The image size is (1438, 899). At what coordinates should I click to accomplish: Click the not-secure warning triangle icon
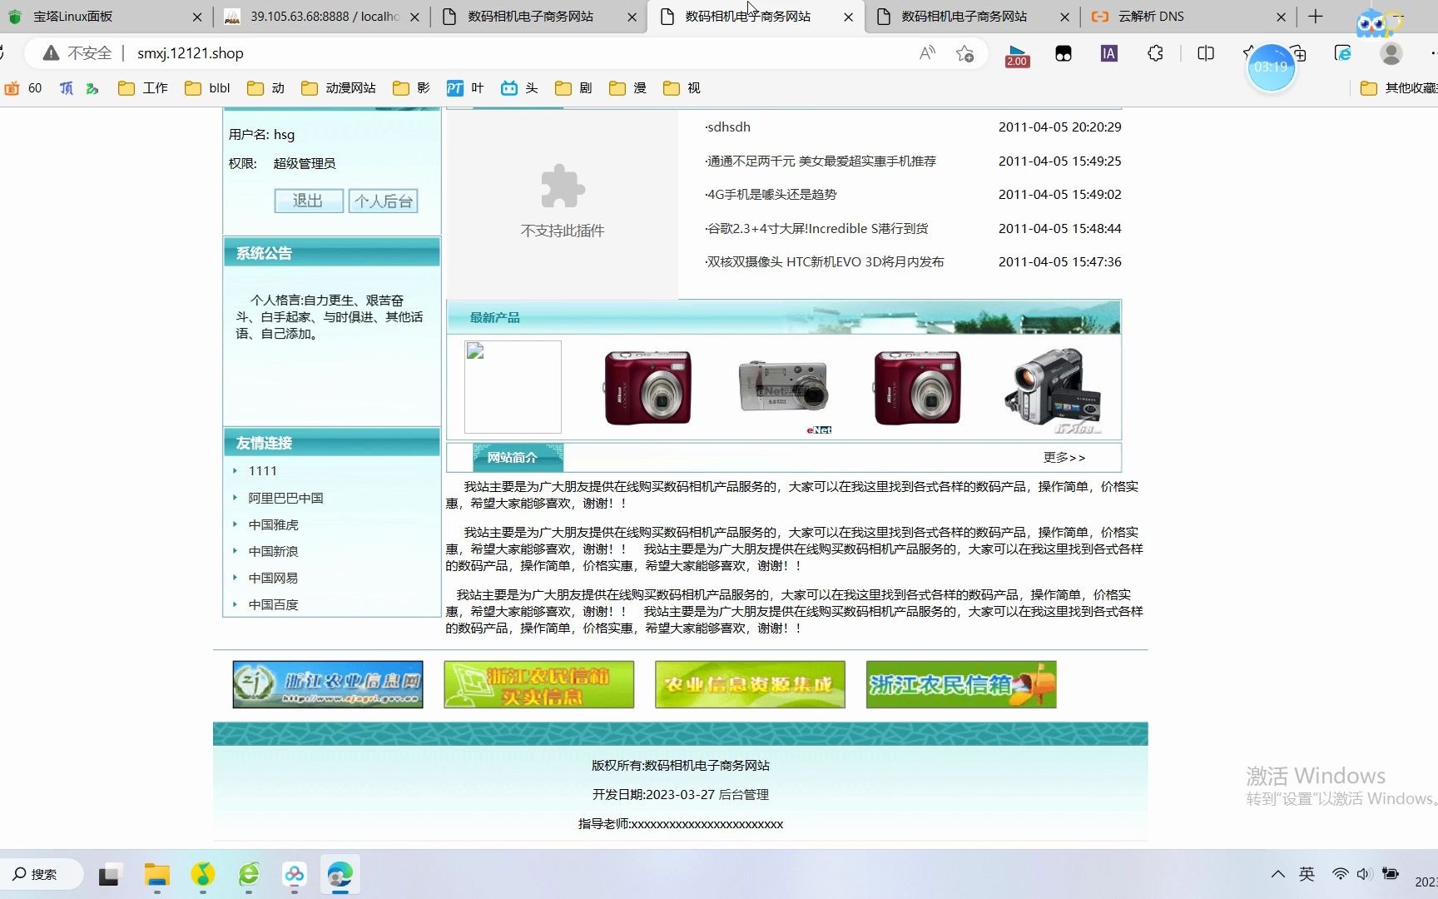tap(51, 53)
